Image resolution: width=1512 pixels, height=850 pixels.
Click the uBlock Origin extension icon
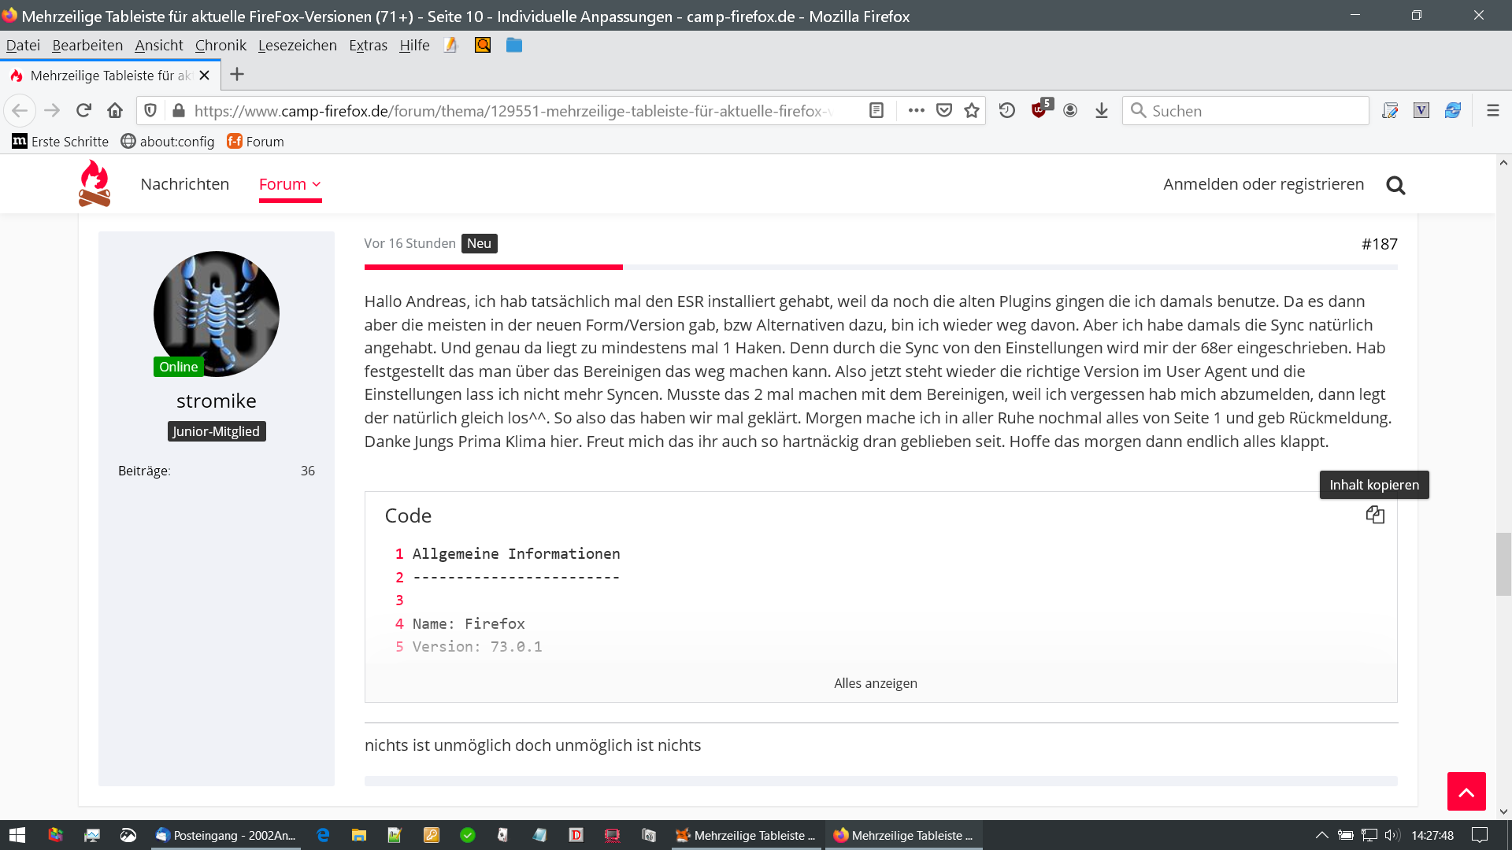(x=1039, y=111)
